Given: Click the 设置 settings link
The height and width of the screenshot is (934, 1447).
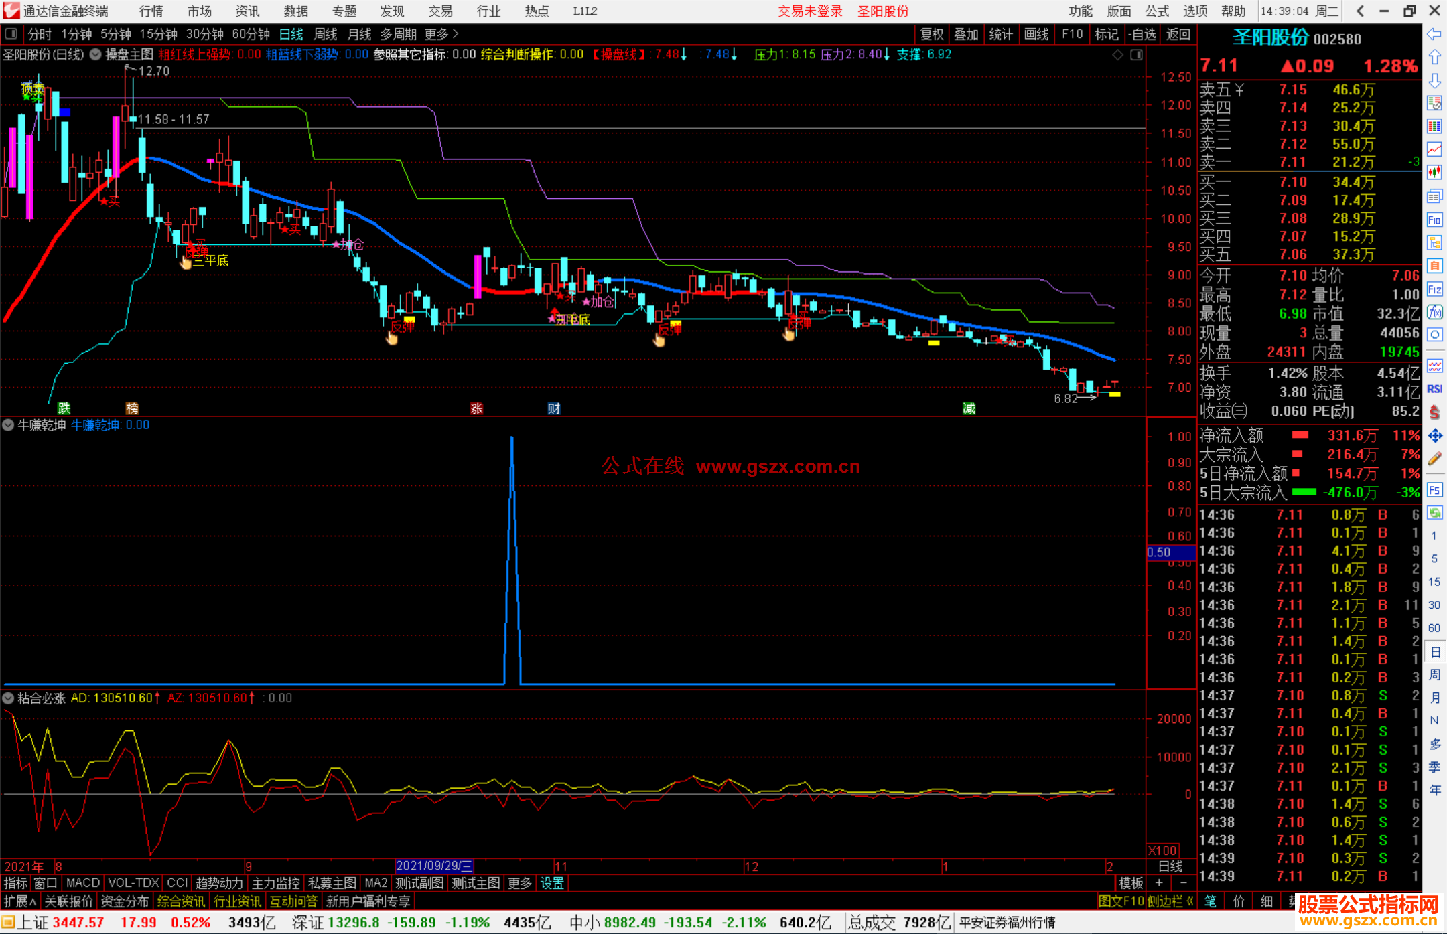Looking at the screenshot, I should [552, 883].
